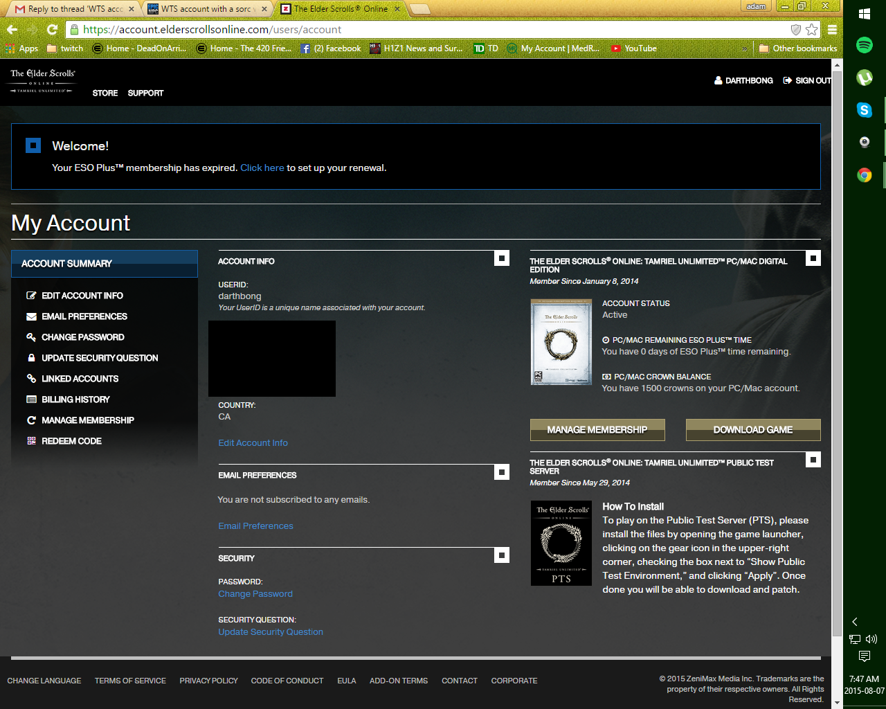This screenshot has height=709, width=886.
Task: Switch to 'WTS account with a sorc' tab
Action: [x=208, y=9]
